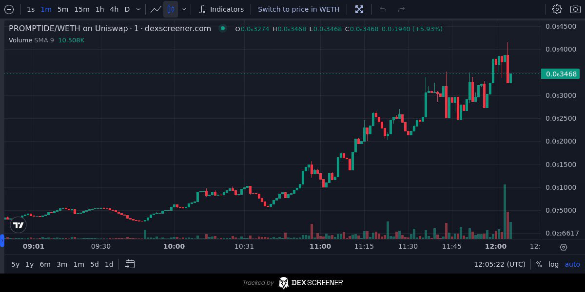Screen dimensions: 585x292
Task: Click the tall 12:03 volume bar
Action: coord(505,212)
